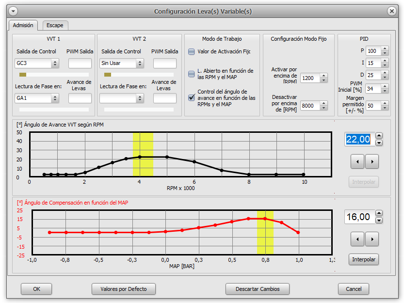Click Descartar Cambios button
The height and width of the screenshot is (303, 404).
click(258, 289)
